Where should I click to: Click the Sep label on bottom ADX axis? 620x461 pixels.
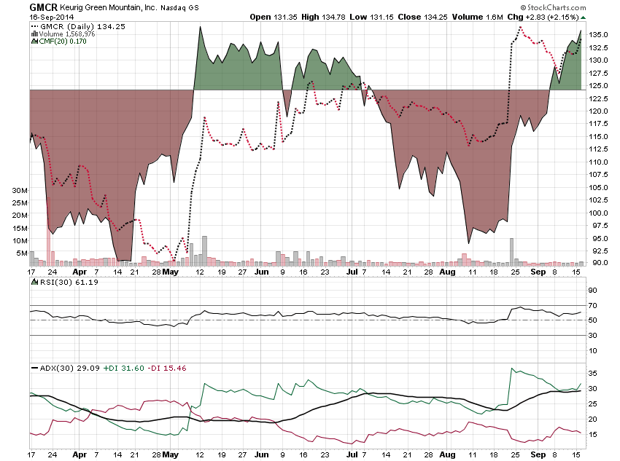coord(538,454)
